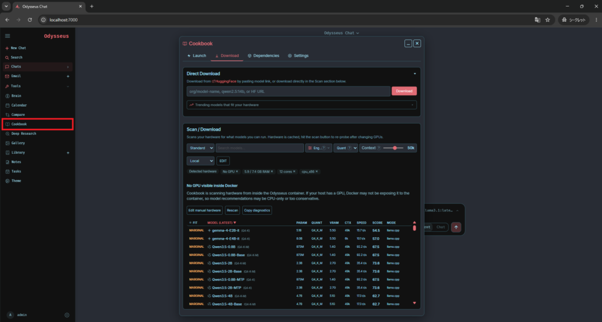Remove the 12 cores hardware tag
Image resolution: width=602 pixels, height=322 pixels.
pos(294,171)
